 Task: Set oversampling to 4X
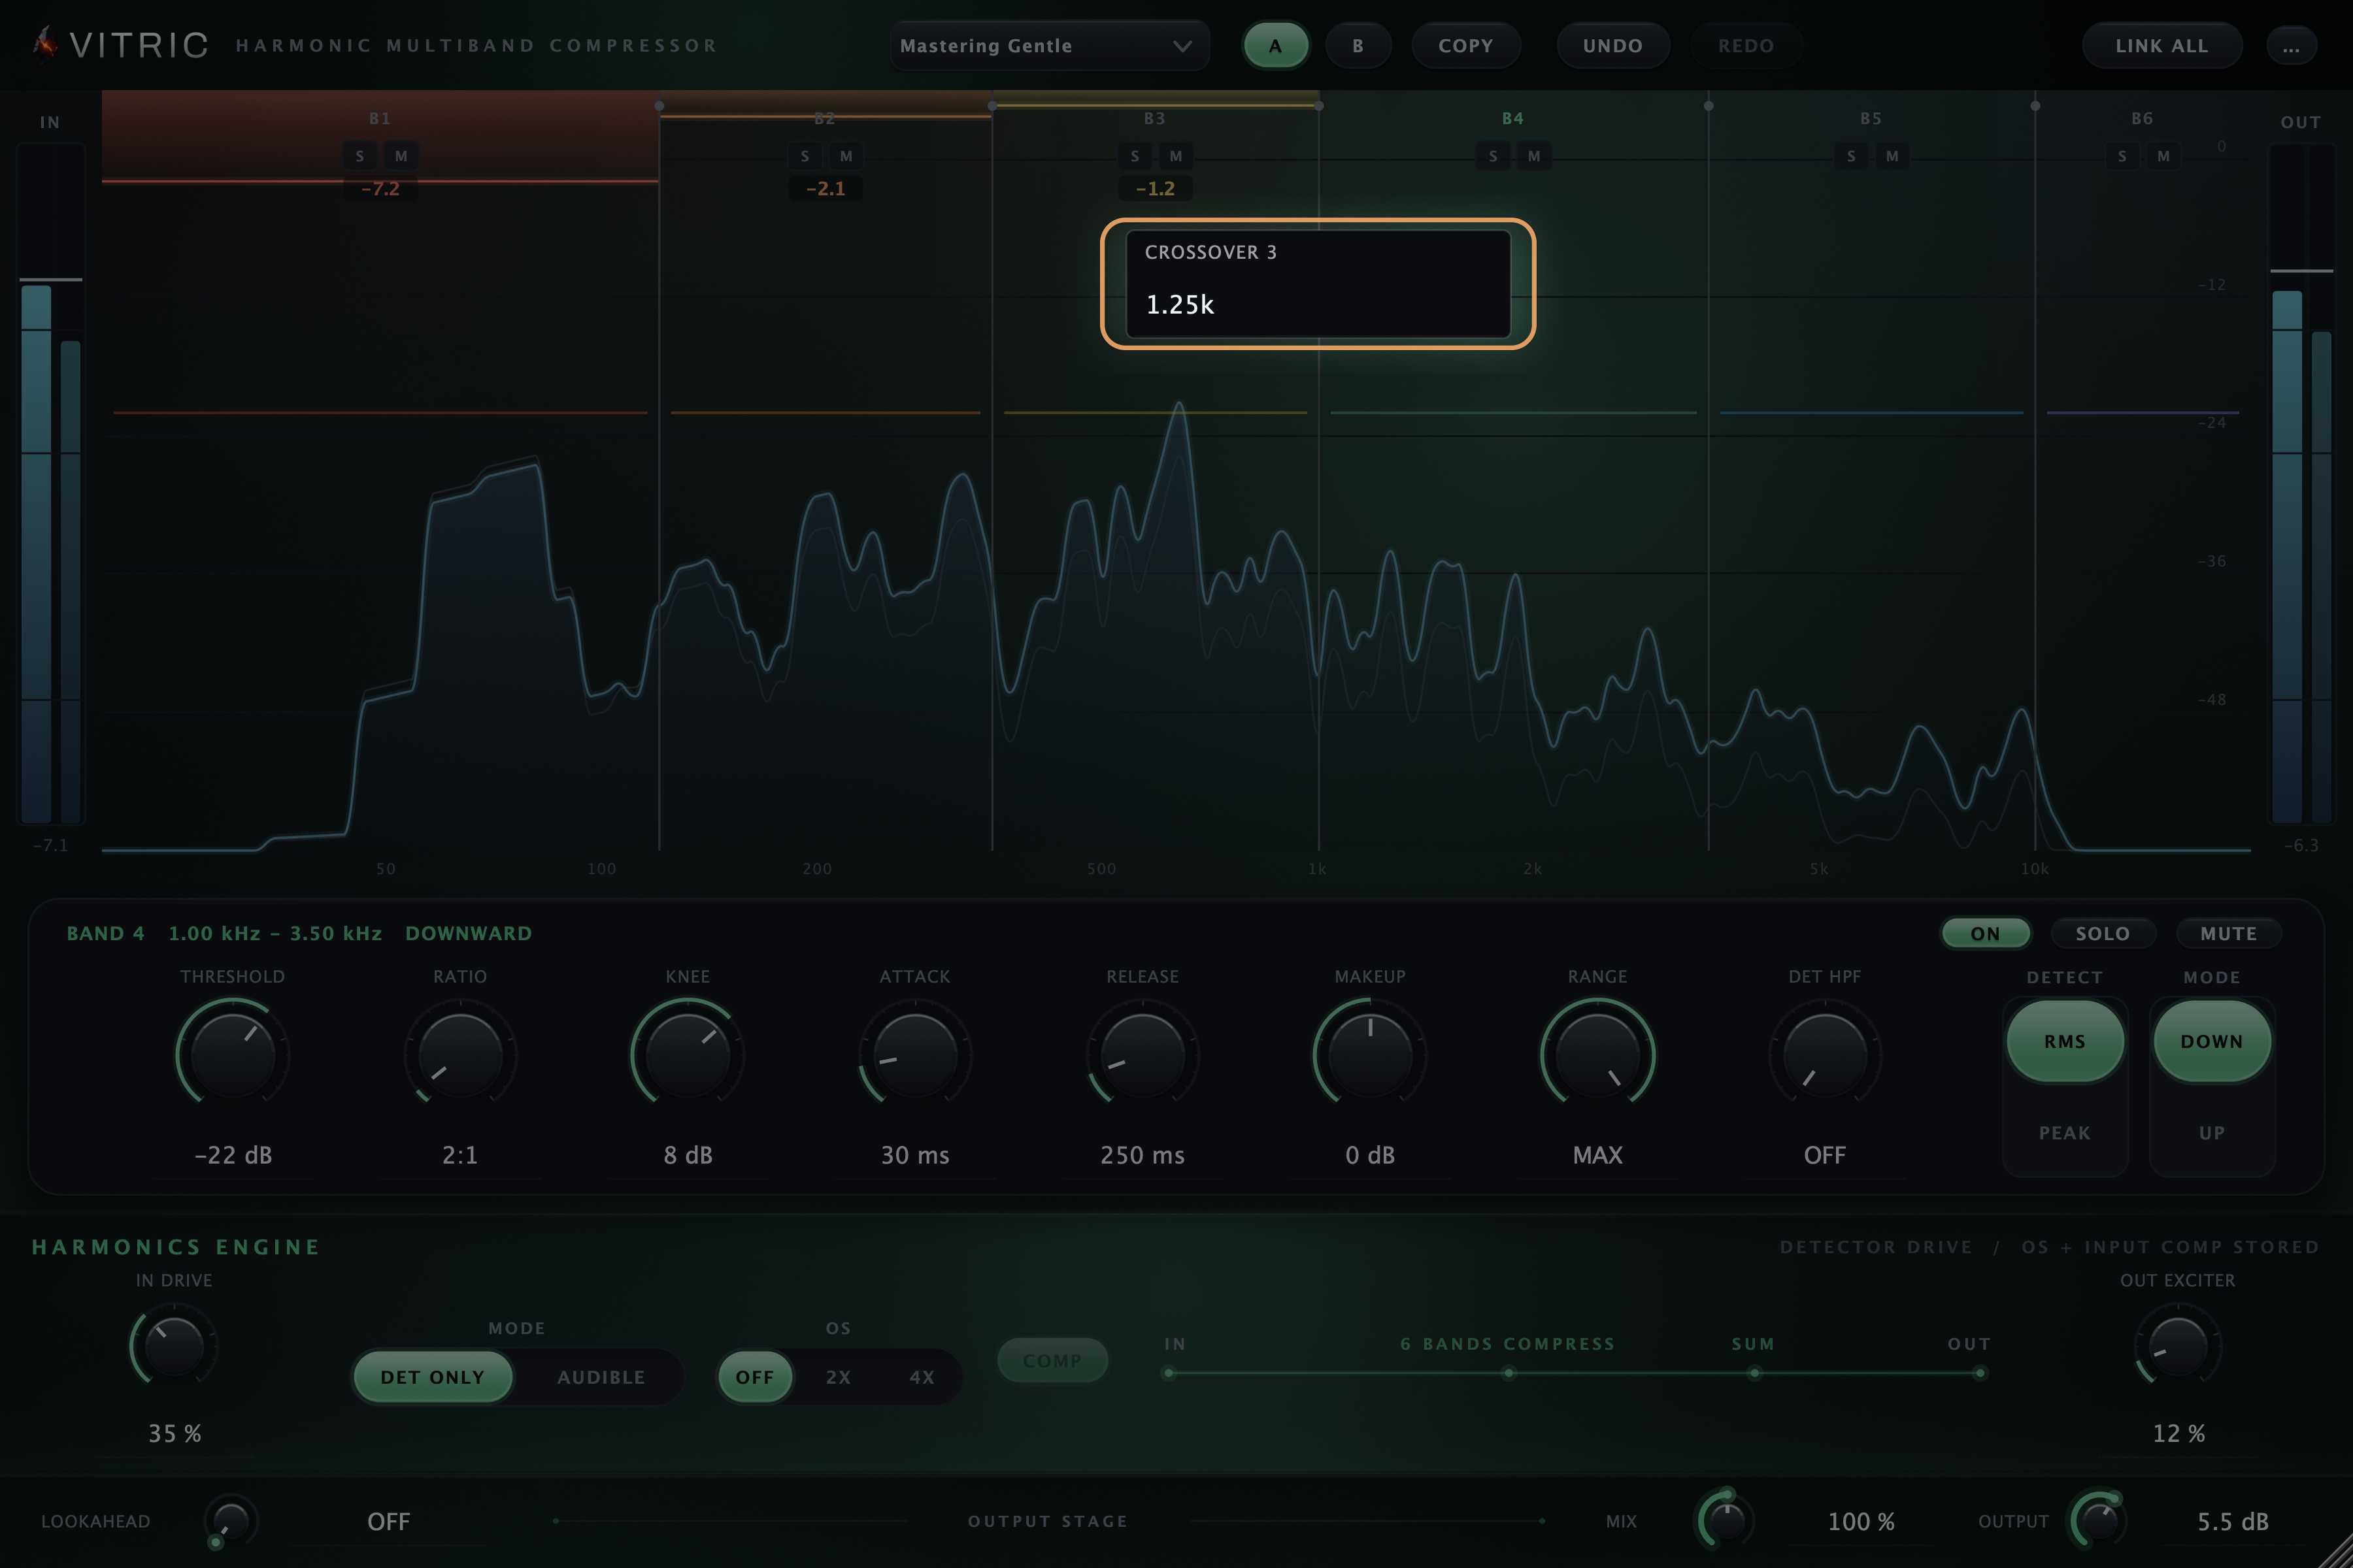pos(922,1377)
